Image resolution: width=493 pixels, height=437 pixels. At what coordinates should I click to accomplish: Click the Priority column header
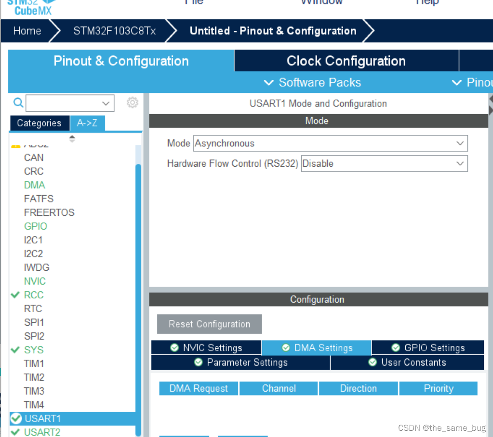(x=439, y=388)
